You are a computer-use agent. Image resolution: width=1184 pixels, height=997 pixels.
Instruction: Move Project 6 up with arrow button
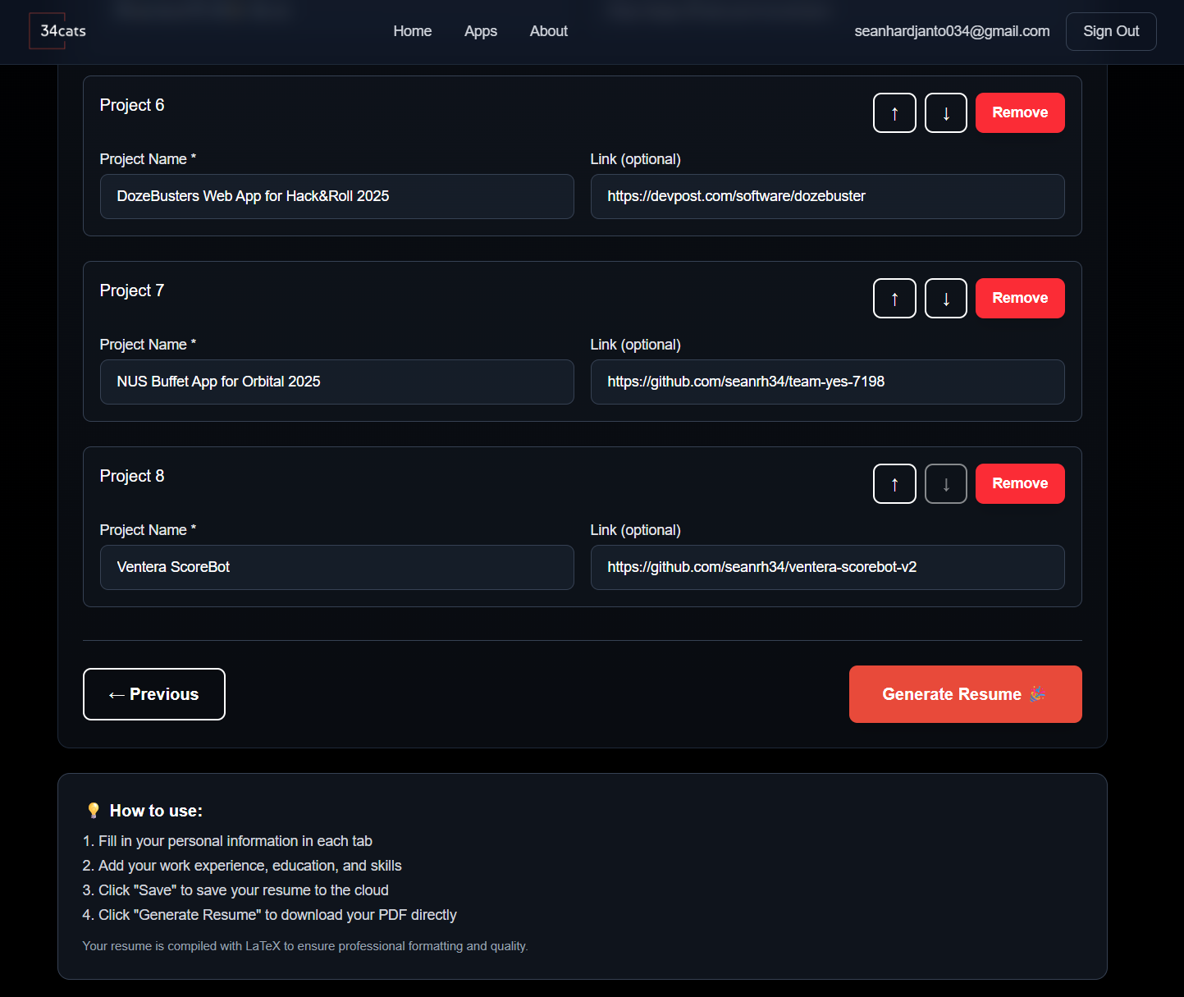(894, 113)
